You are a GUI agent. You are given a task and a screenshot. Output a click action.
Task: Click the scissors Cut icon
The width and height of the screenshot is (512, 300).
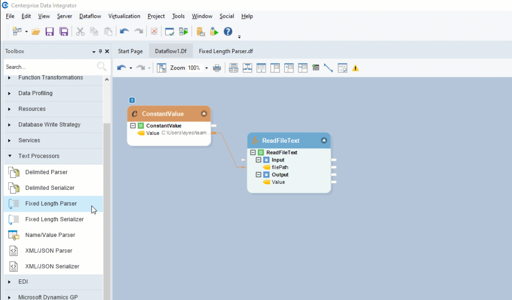(80, 32)
